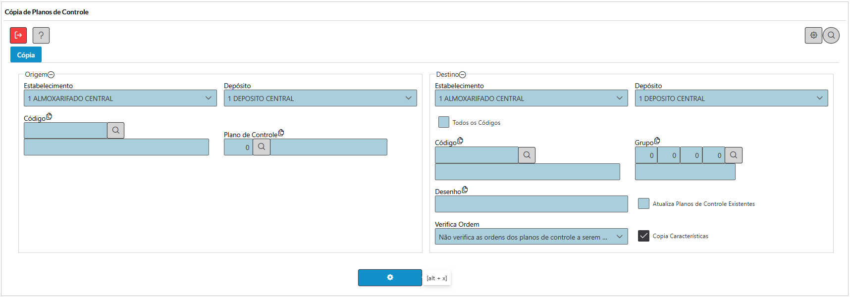850x297 pixels.
Task: Open Origem Estabelecimento dropdown
Action: (x=120, y=98)
